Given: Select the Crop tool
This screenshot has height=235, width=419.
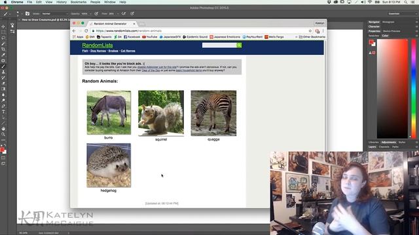Looking at the screenshot, I should tap(3, 49).
